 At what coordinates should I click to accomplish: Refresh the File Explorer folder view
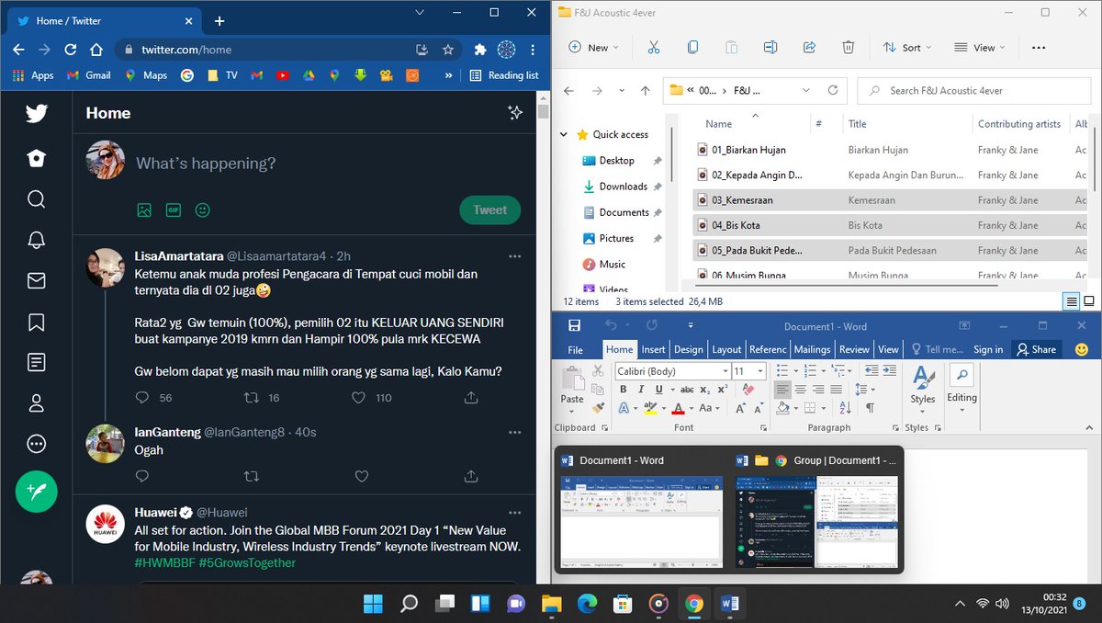coord(833,90)
